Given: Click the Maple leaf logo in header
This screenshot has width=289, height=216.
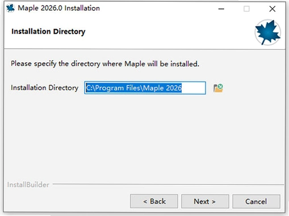Looking at the screenshot, I should click(x=267, y=32).
